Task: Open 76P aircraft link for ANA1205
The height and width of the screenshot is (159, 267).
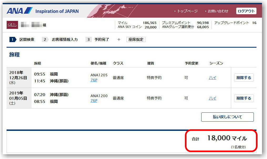Action: [94, 80]
